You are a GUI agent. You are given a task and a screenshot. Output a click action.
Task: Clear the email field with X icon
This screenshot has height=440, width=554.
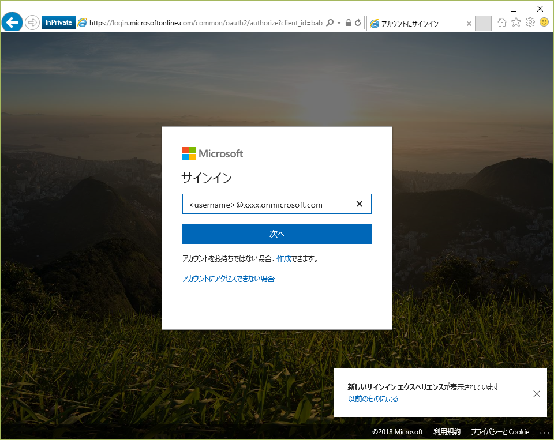pos(360,204)
